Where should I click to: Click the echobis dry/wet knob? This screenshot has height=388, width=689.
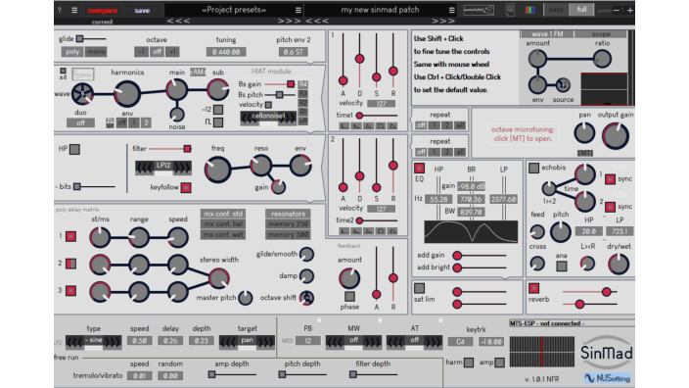click(619, 264)
